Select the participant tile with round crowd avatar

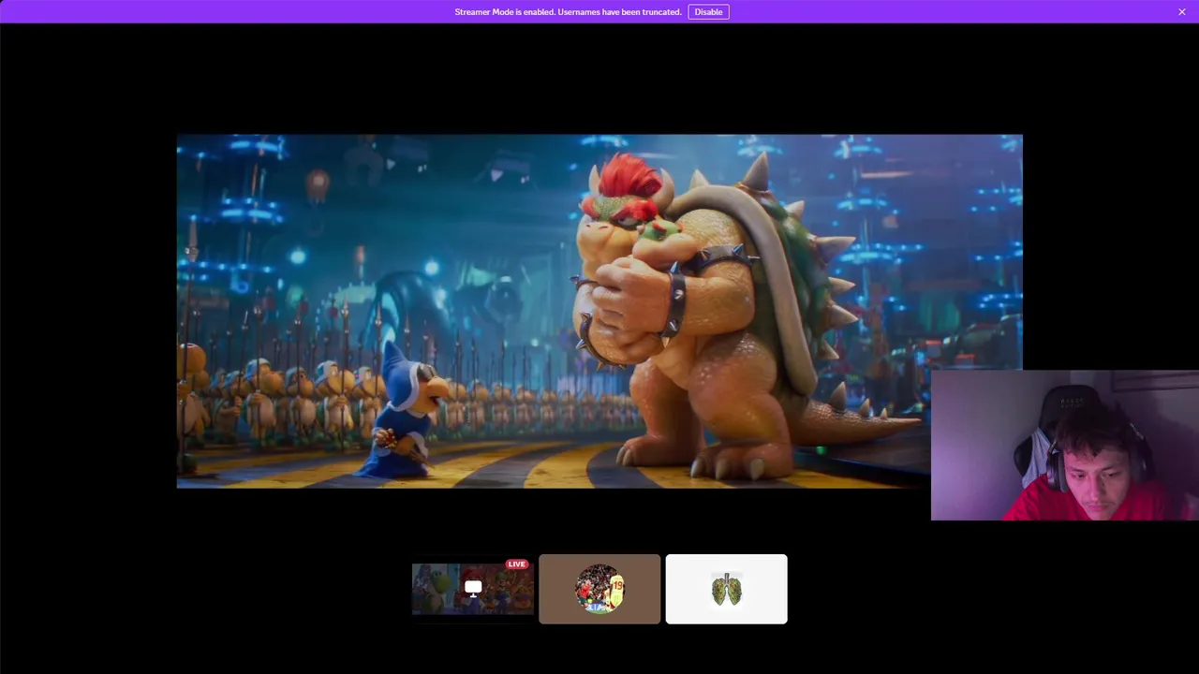pos(599,589)
